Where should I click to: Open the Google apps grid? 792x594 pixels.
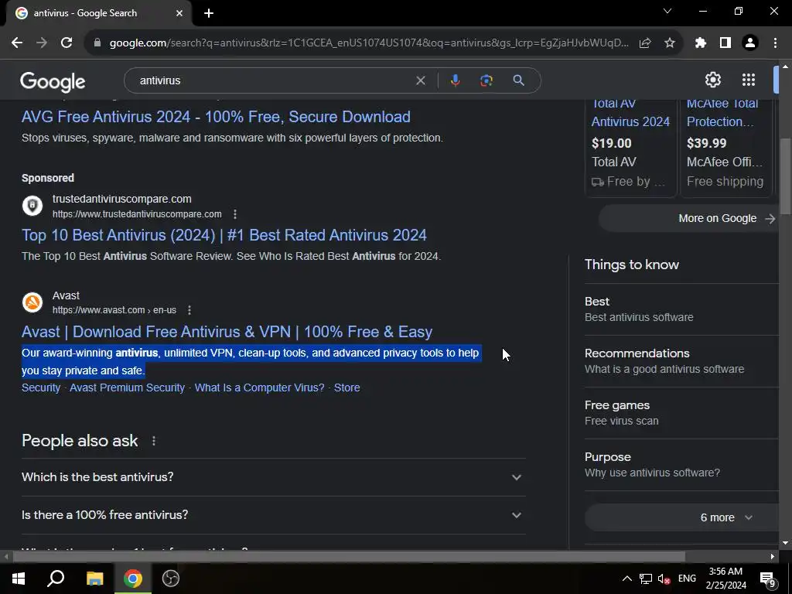(x=749, y=80)
